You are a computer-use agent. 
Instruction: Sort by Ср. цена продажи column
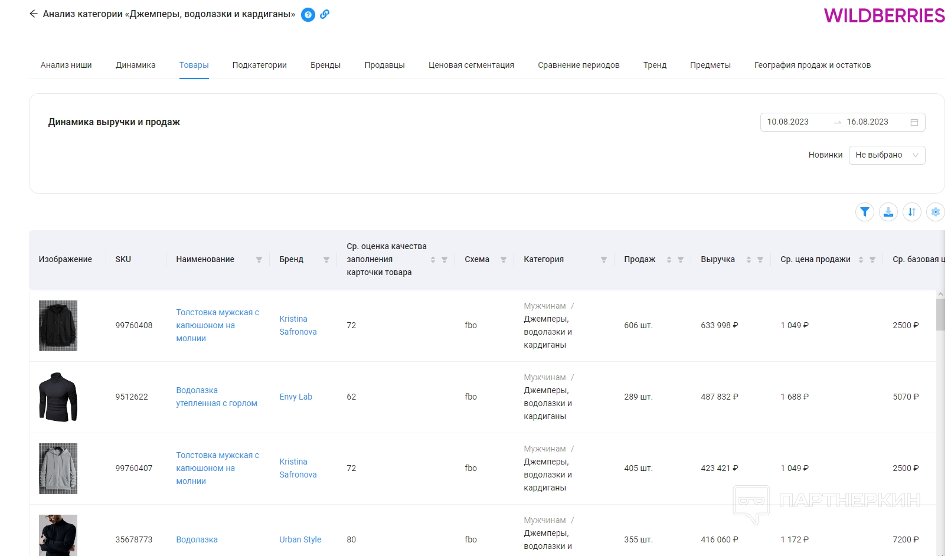pyautogui.click(x=861, y=260)
